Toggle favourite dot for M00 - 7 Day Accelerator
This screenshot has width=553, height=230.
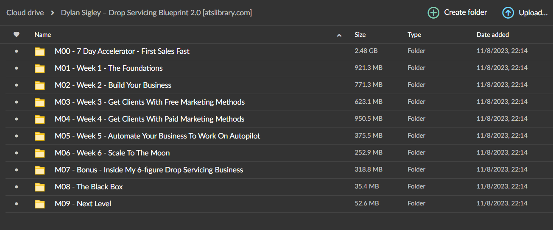point(17,51)
